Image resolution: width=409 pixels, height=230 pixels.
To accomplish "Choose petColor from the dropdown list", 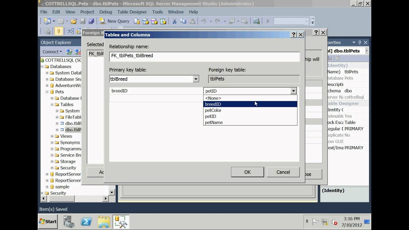I will 250,110.
